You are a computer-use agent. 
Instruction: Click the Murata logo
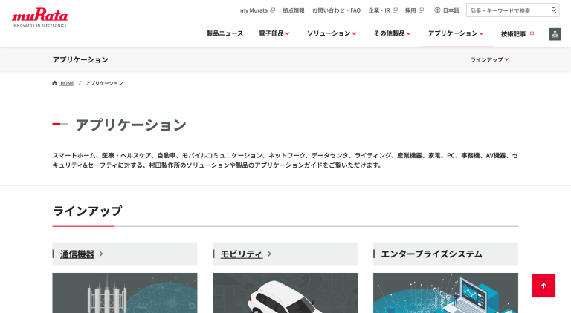[x=39, y=17]
